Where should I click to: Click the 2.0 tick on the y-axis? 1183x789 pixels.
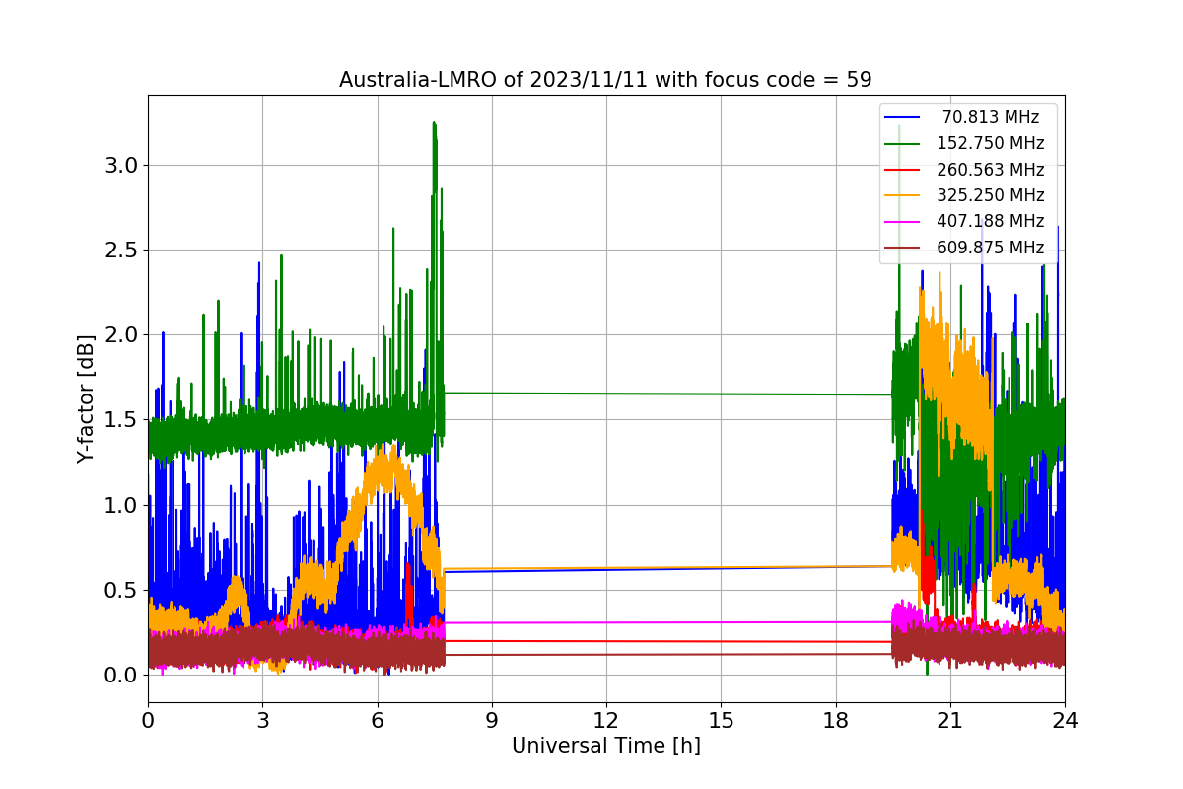(x=120, y=334)
